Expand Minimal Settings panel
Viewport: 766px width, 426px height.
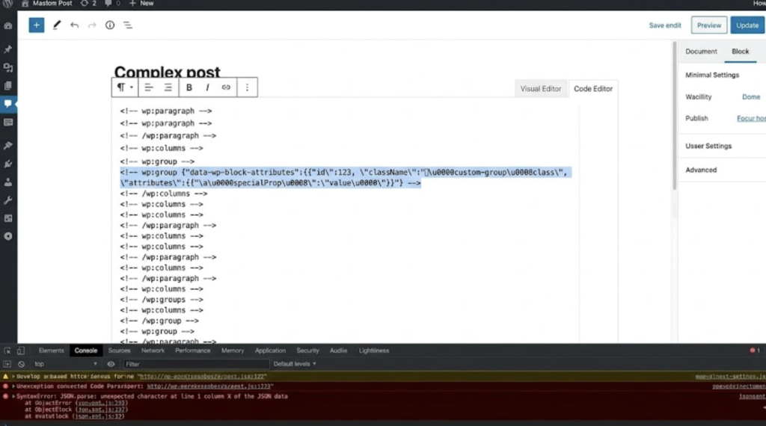click(712, 75)
